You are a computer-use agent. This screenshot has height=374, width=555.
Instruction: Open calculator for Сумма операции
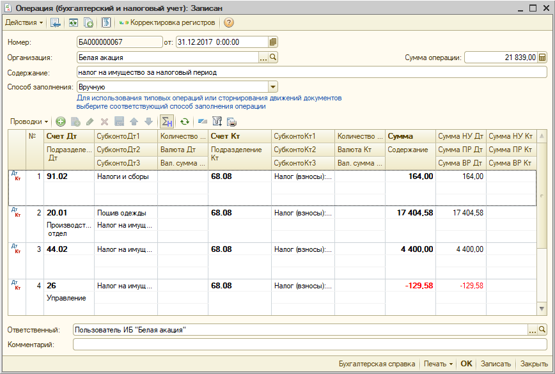click(542, 58)
